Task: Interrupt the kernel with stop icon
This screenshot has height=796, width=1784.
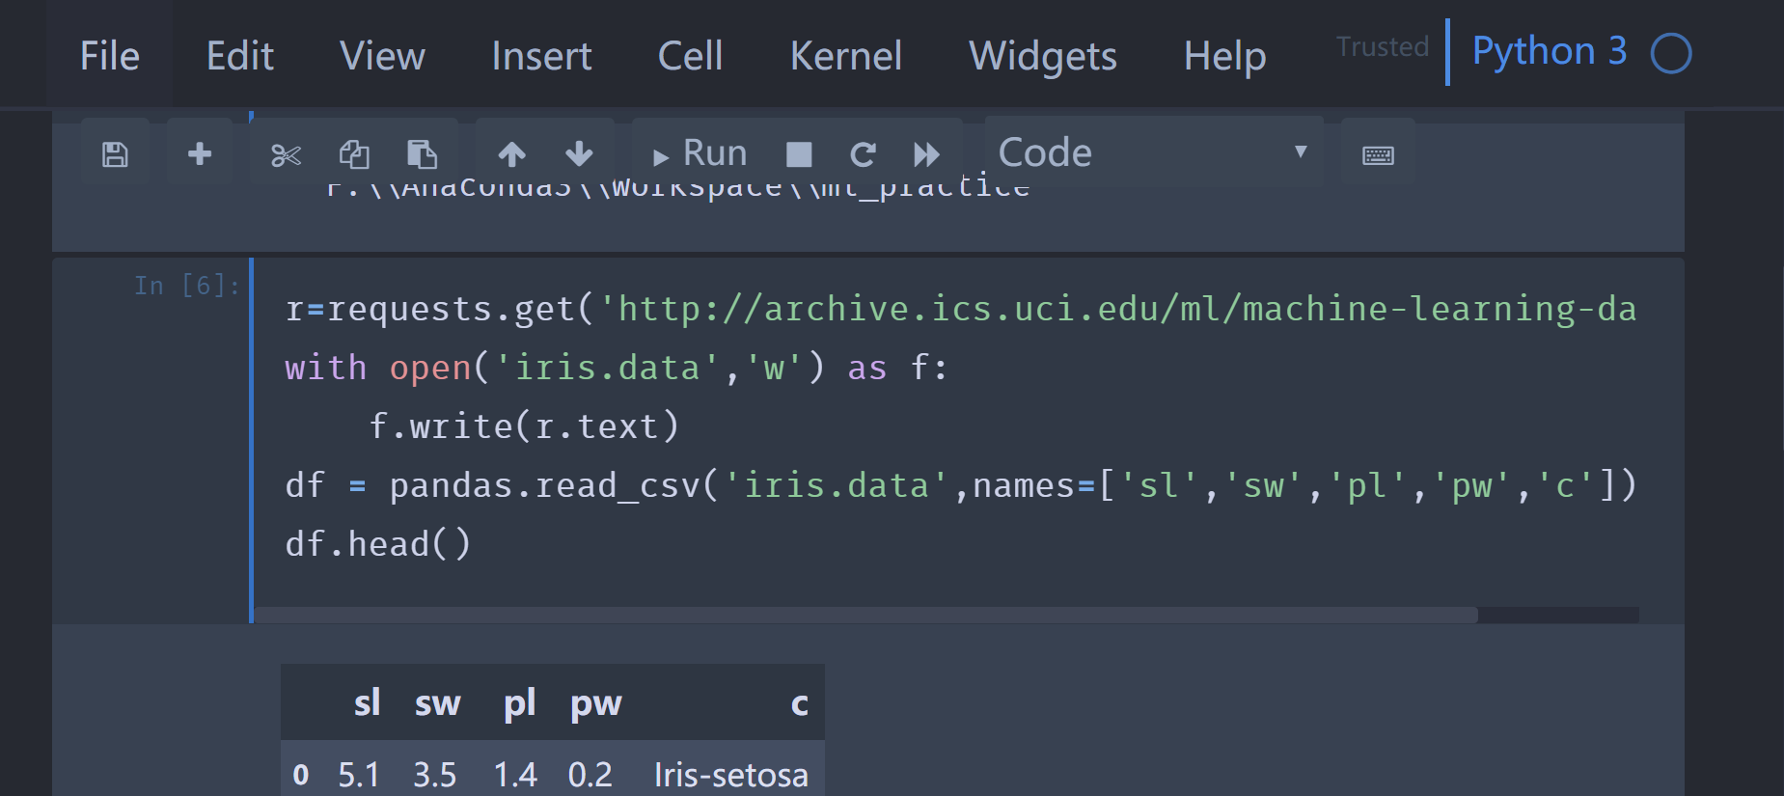Action: coord(799,153)
